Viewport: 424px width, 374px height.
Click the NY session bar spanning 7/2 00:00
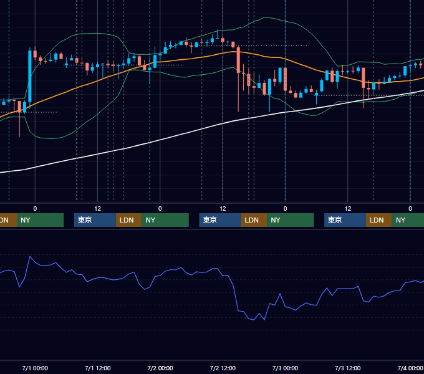pyautogui.click(x=165, y=220)
